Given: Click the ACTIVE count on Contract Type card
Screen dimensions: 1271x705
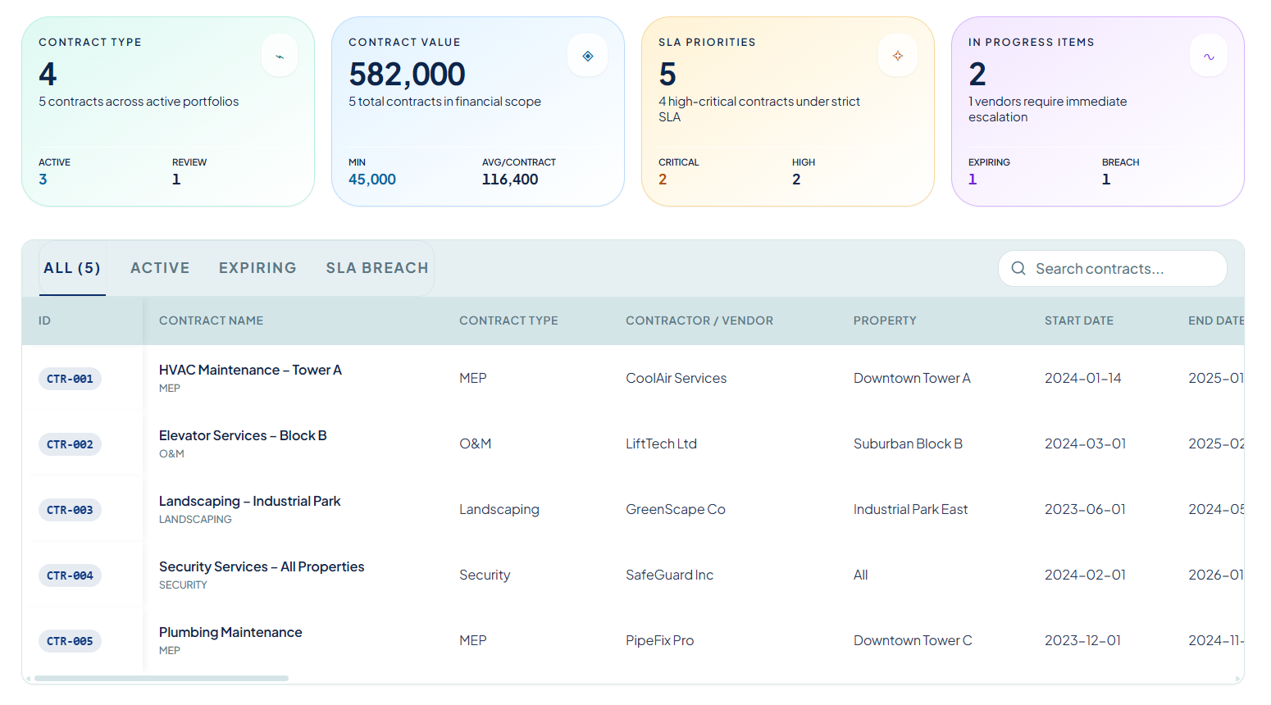Looking at the screenshot, I should click(x=43, y=180).
